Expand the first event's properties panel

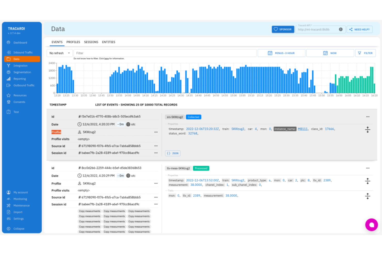click(368, 129)
